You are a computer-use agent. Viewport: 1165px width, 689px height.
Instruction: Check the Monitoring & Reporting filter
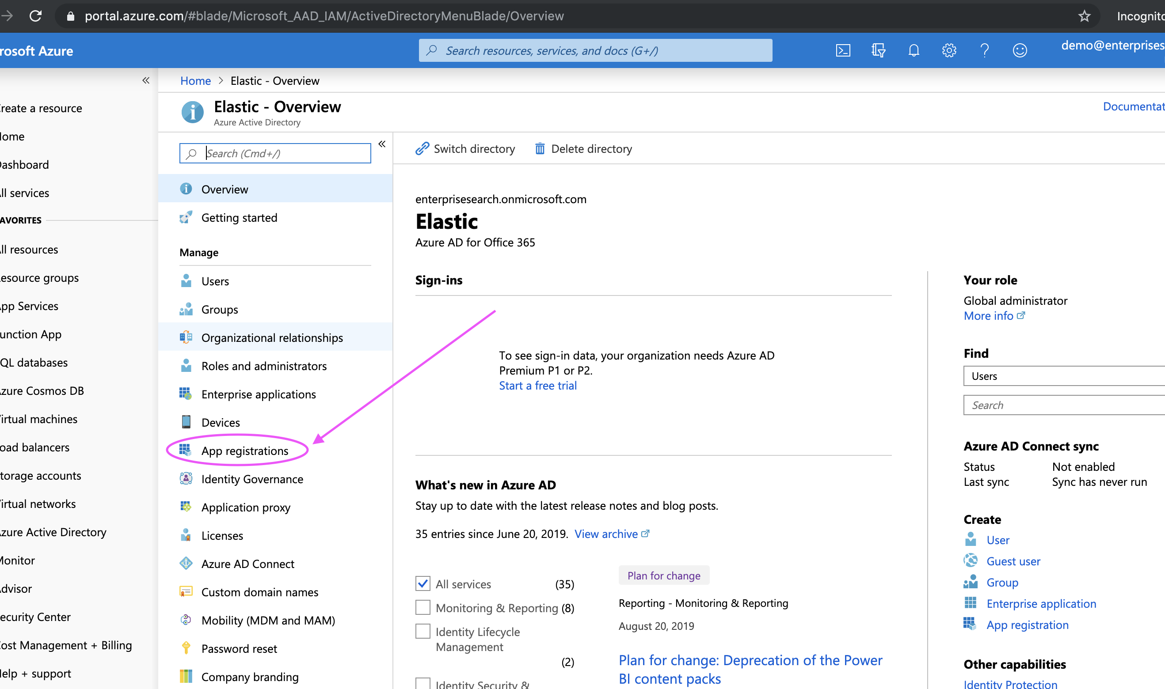coord(423,607)
